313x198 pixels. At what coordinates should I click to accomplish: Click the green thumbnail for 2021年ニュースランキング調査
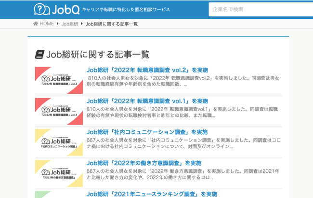[x=59, y=195]
